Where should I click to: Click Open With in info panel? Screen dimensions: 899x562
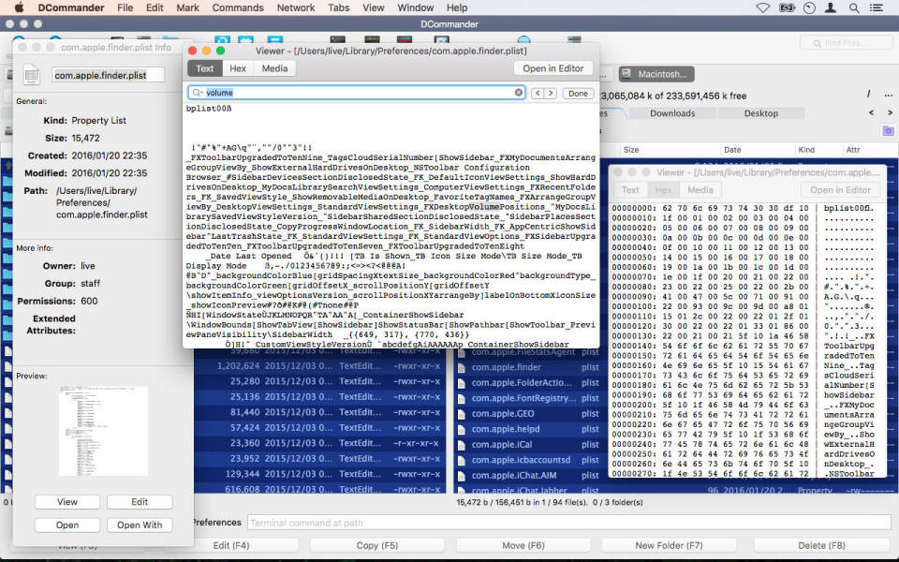(x=140, y=525)
